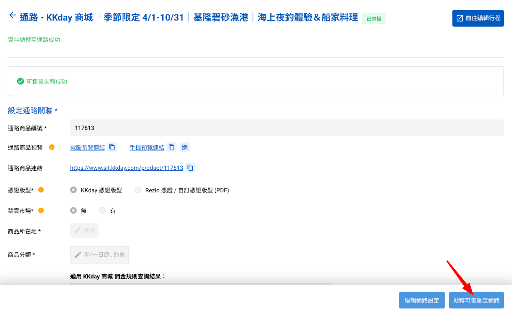Edit 商品所在地 field showing 基隆
The height and width of the screenshot is (315, 512).
click(84, 230)
